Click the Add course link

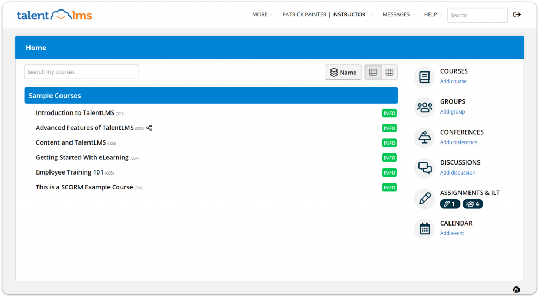(x=453, y=81)
